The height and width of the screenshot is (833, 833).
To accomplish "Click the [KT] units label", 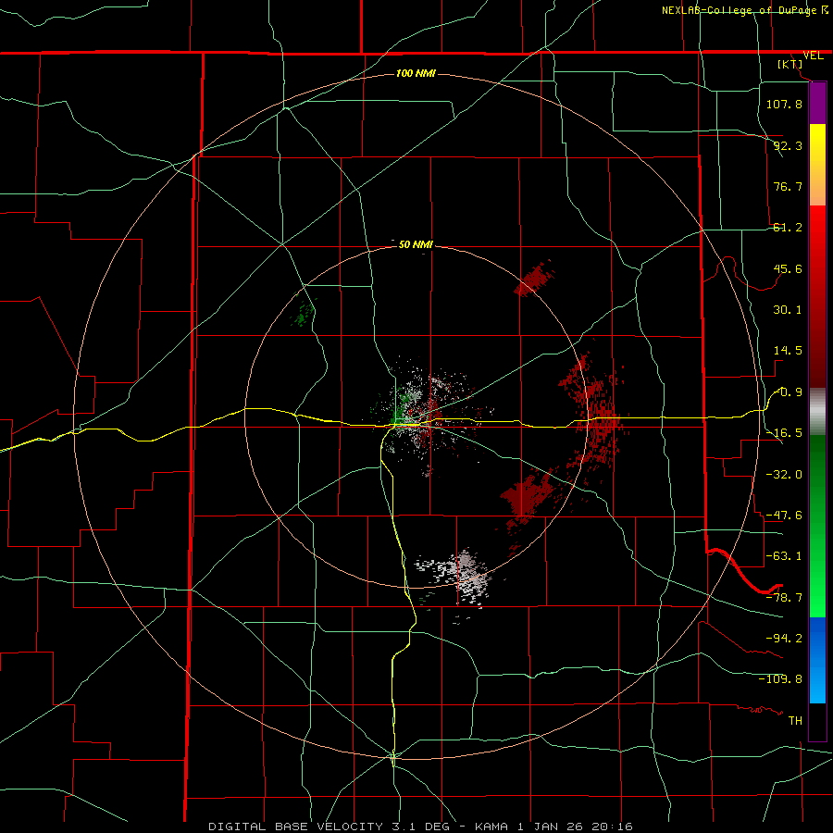I will pos(790,64).
